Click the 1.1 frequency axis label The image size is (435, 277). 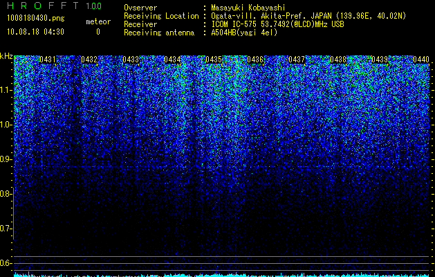(6, 90)
